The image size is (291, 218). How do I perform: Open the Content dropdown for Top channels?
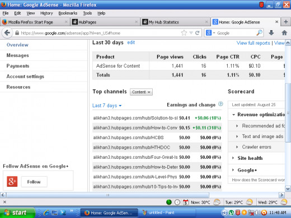(x=141, y=92)
